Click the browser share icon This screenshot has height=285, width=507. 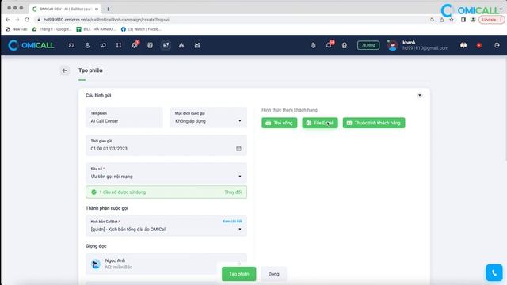pos(442,20)
